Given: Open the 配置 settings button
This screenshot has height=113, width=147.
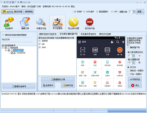Looking at the screenshot, I should 140,12.
